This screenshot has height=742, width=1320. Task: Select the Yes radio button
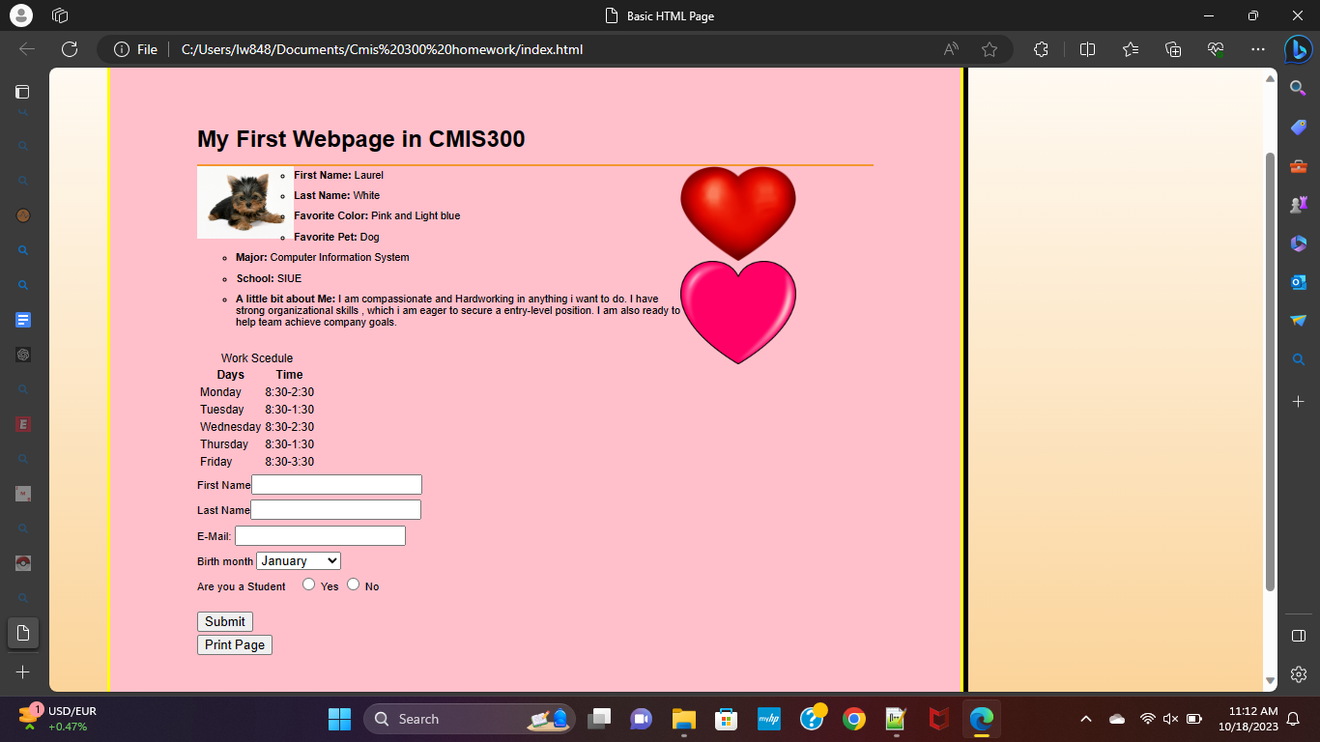click(309, 585)
